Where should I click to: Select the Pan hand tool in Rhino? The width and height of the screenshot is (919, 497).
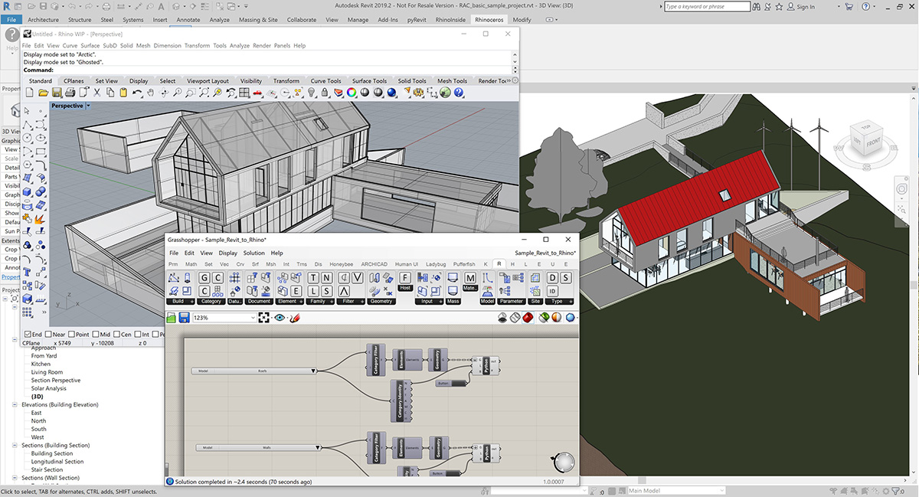(151, 93)
